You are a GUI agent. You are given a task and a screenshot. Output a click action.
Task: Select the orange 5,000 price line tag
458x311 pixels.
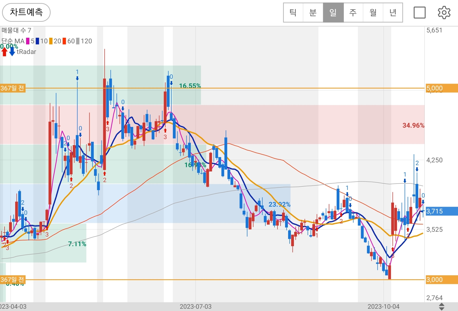(442, 88)
